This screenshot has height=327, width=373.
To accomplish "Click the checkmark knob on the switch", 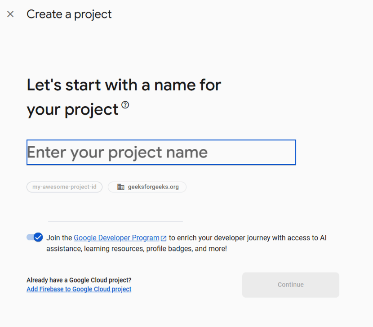I will coord(38,237).
